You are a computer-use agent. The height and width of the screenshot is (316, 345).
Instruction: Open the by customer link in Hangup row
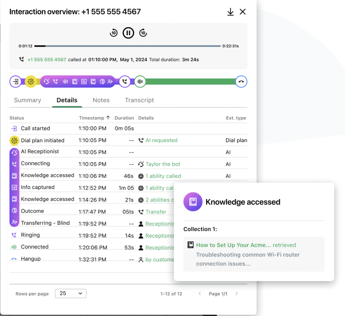pos(160,260)
